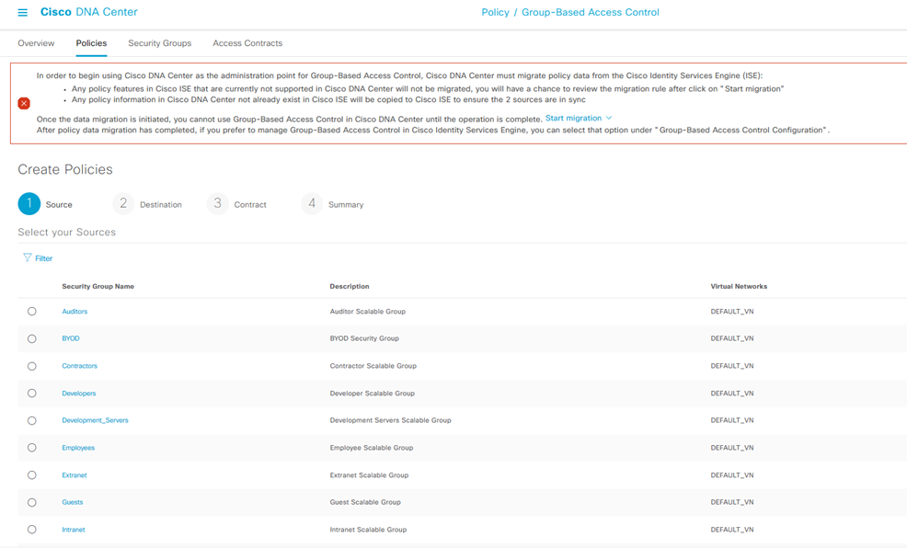Open the hamburger navigation menu

pos(23,13)
